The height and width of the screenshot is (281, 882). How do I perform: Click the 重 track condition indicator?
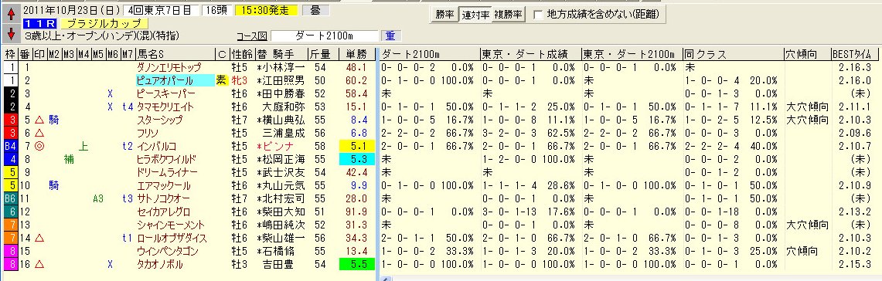click(x=391, y=36)
